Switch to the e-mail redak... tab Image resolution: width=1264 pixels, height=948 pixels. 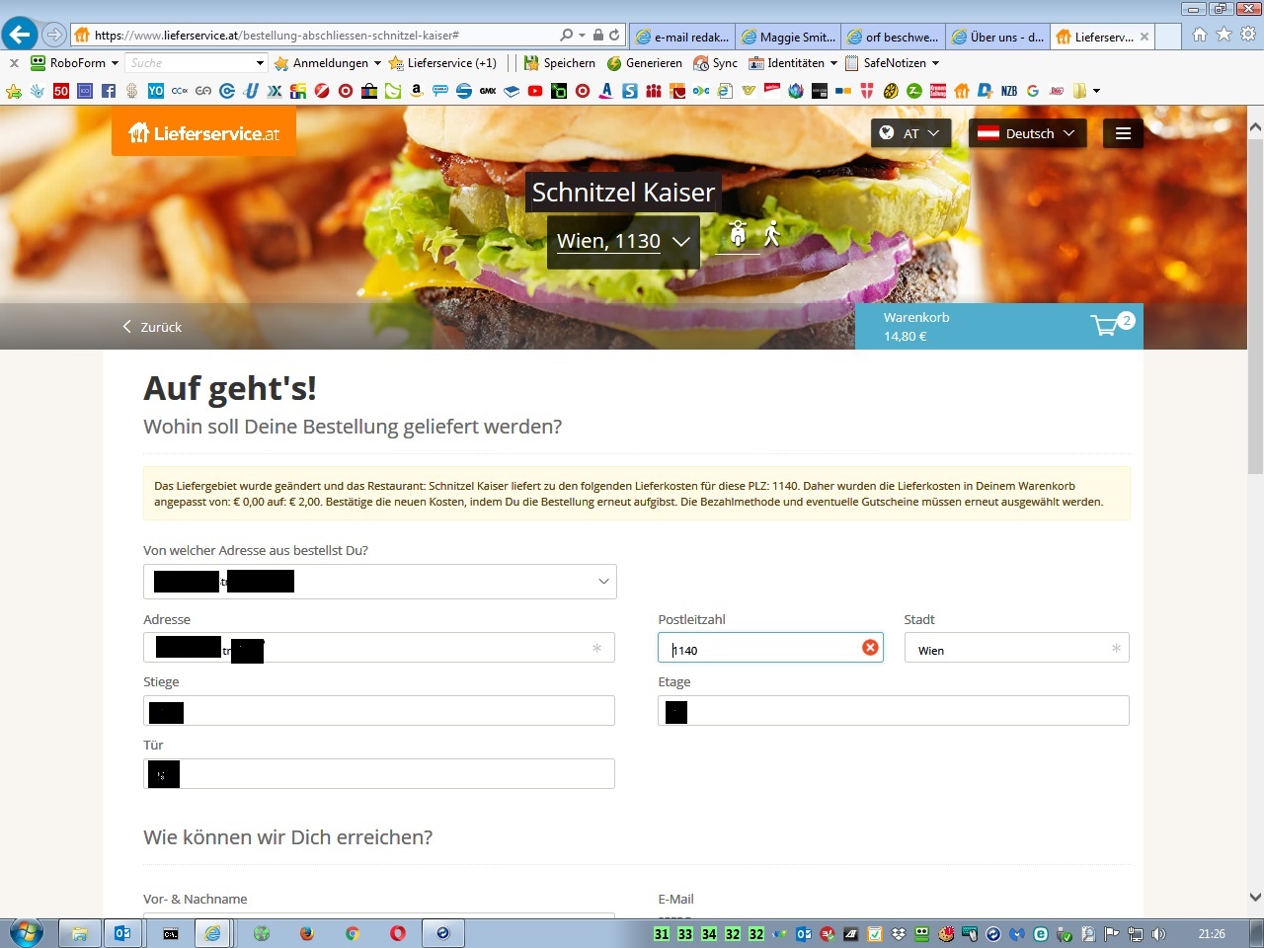tap(682, 37)
